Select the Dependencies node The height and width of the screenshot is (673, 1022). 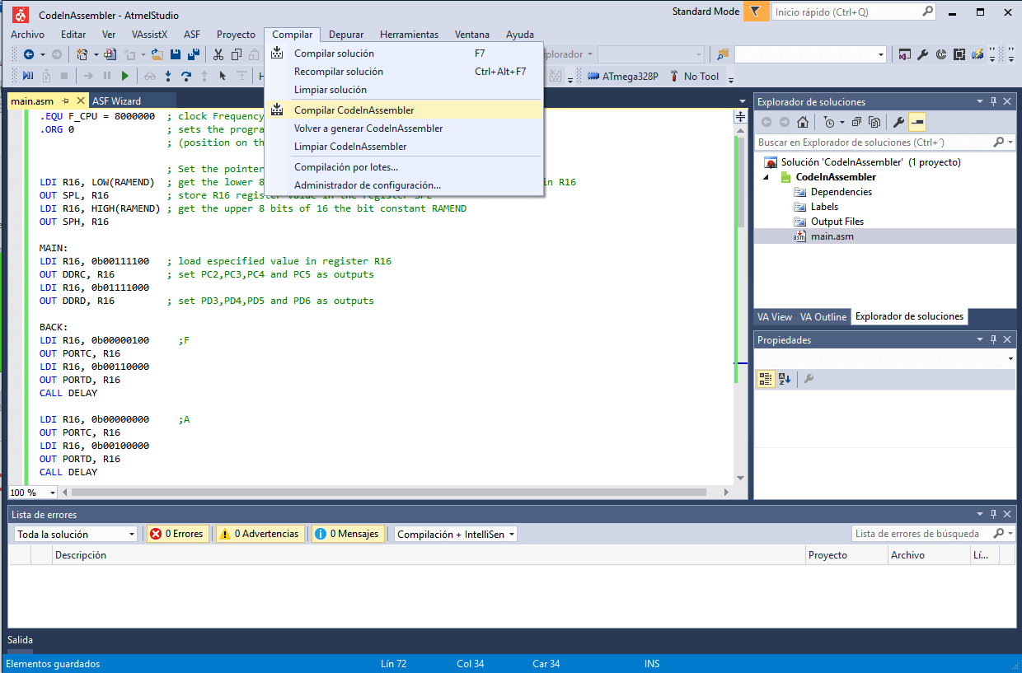[842, 192]
